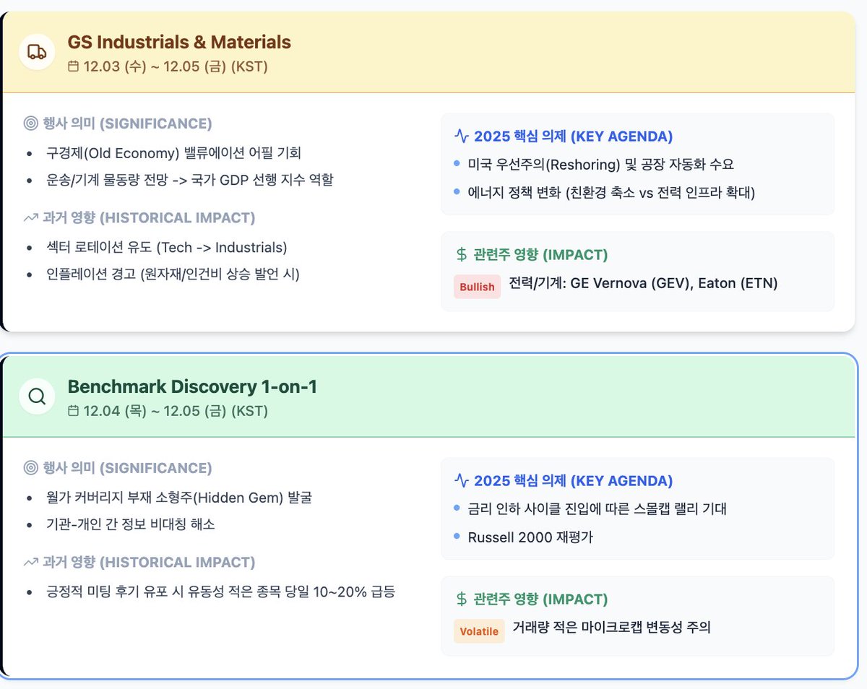Screen dimensions: 867x689
Task: Click the text 월가 커버리지 부재 소형주(Hidden Gem) 발굴
Action: 178,498
